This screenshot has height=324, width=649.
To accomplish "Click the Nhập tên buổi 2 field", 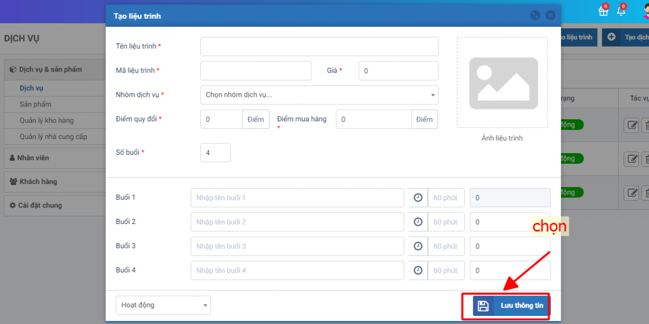I will point(297,222).
